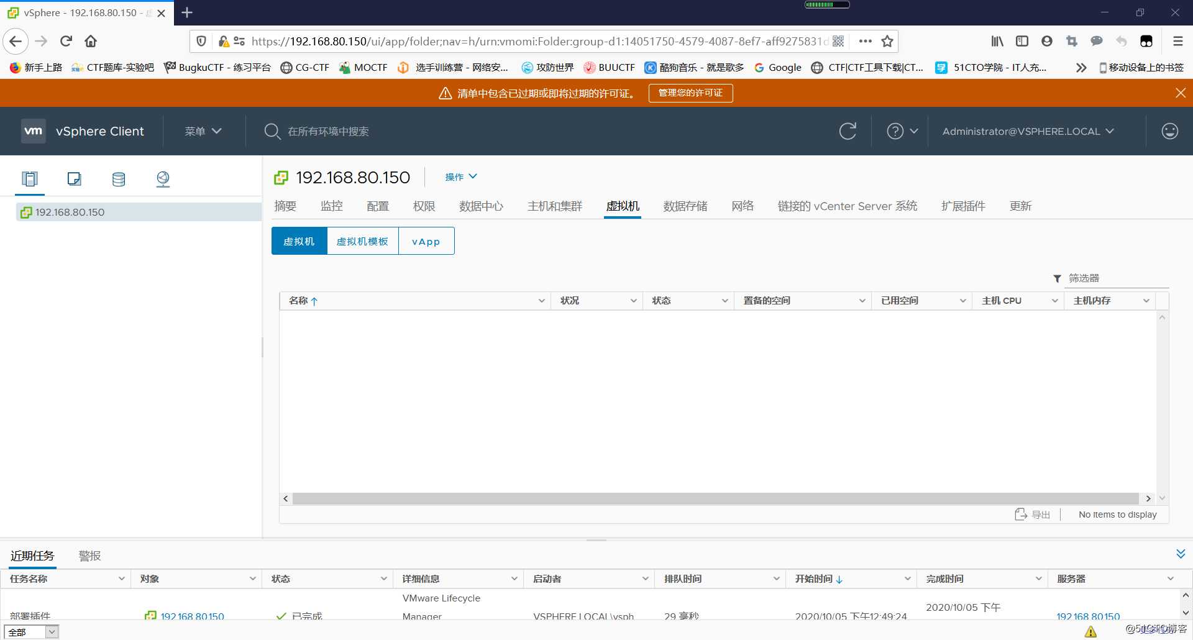Click the 管理您的许可证 button
Image resolution: width=1193 pixels, height=640 pixels.
click(691, 93)
